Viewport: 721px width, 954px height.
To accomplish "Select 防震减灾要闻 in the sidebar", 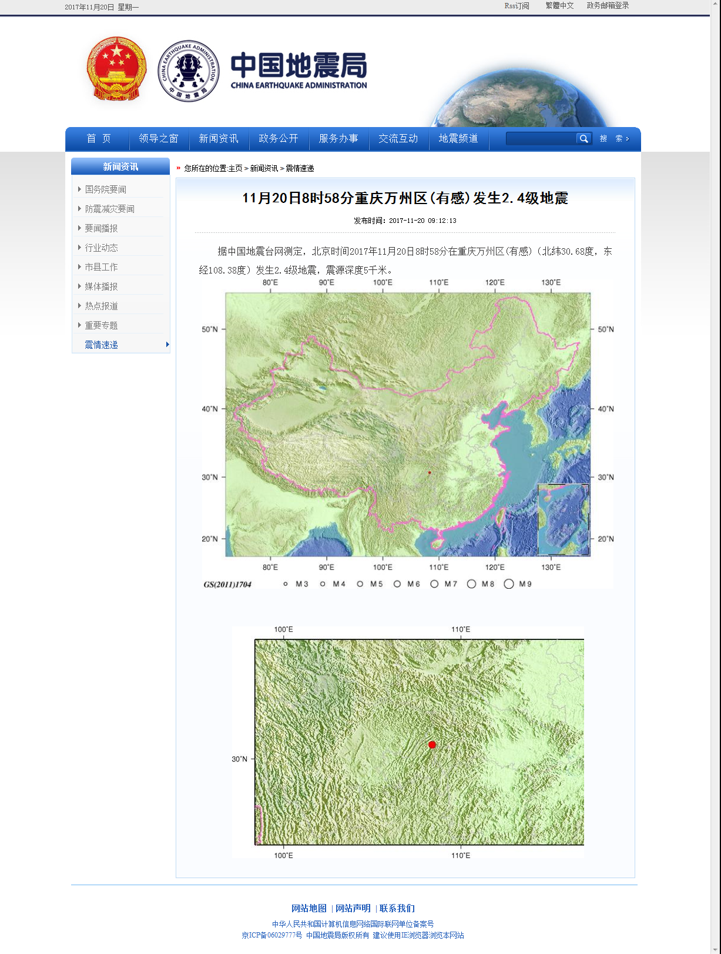I will click(110, 209).
